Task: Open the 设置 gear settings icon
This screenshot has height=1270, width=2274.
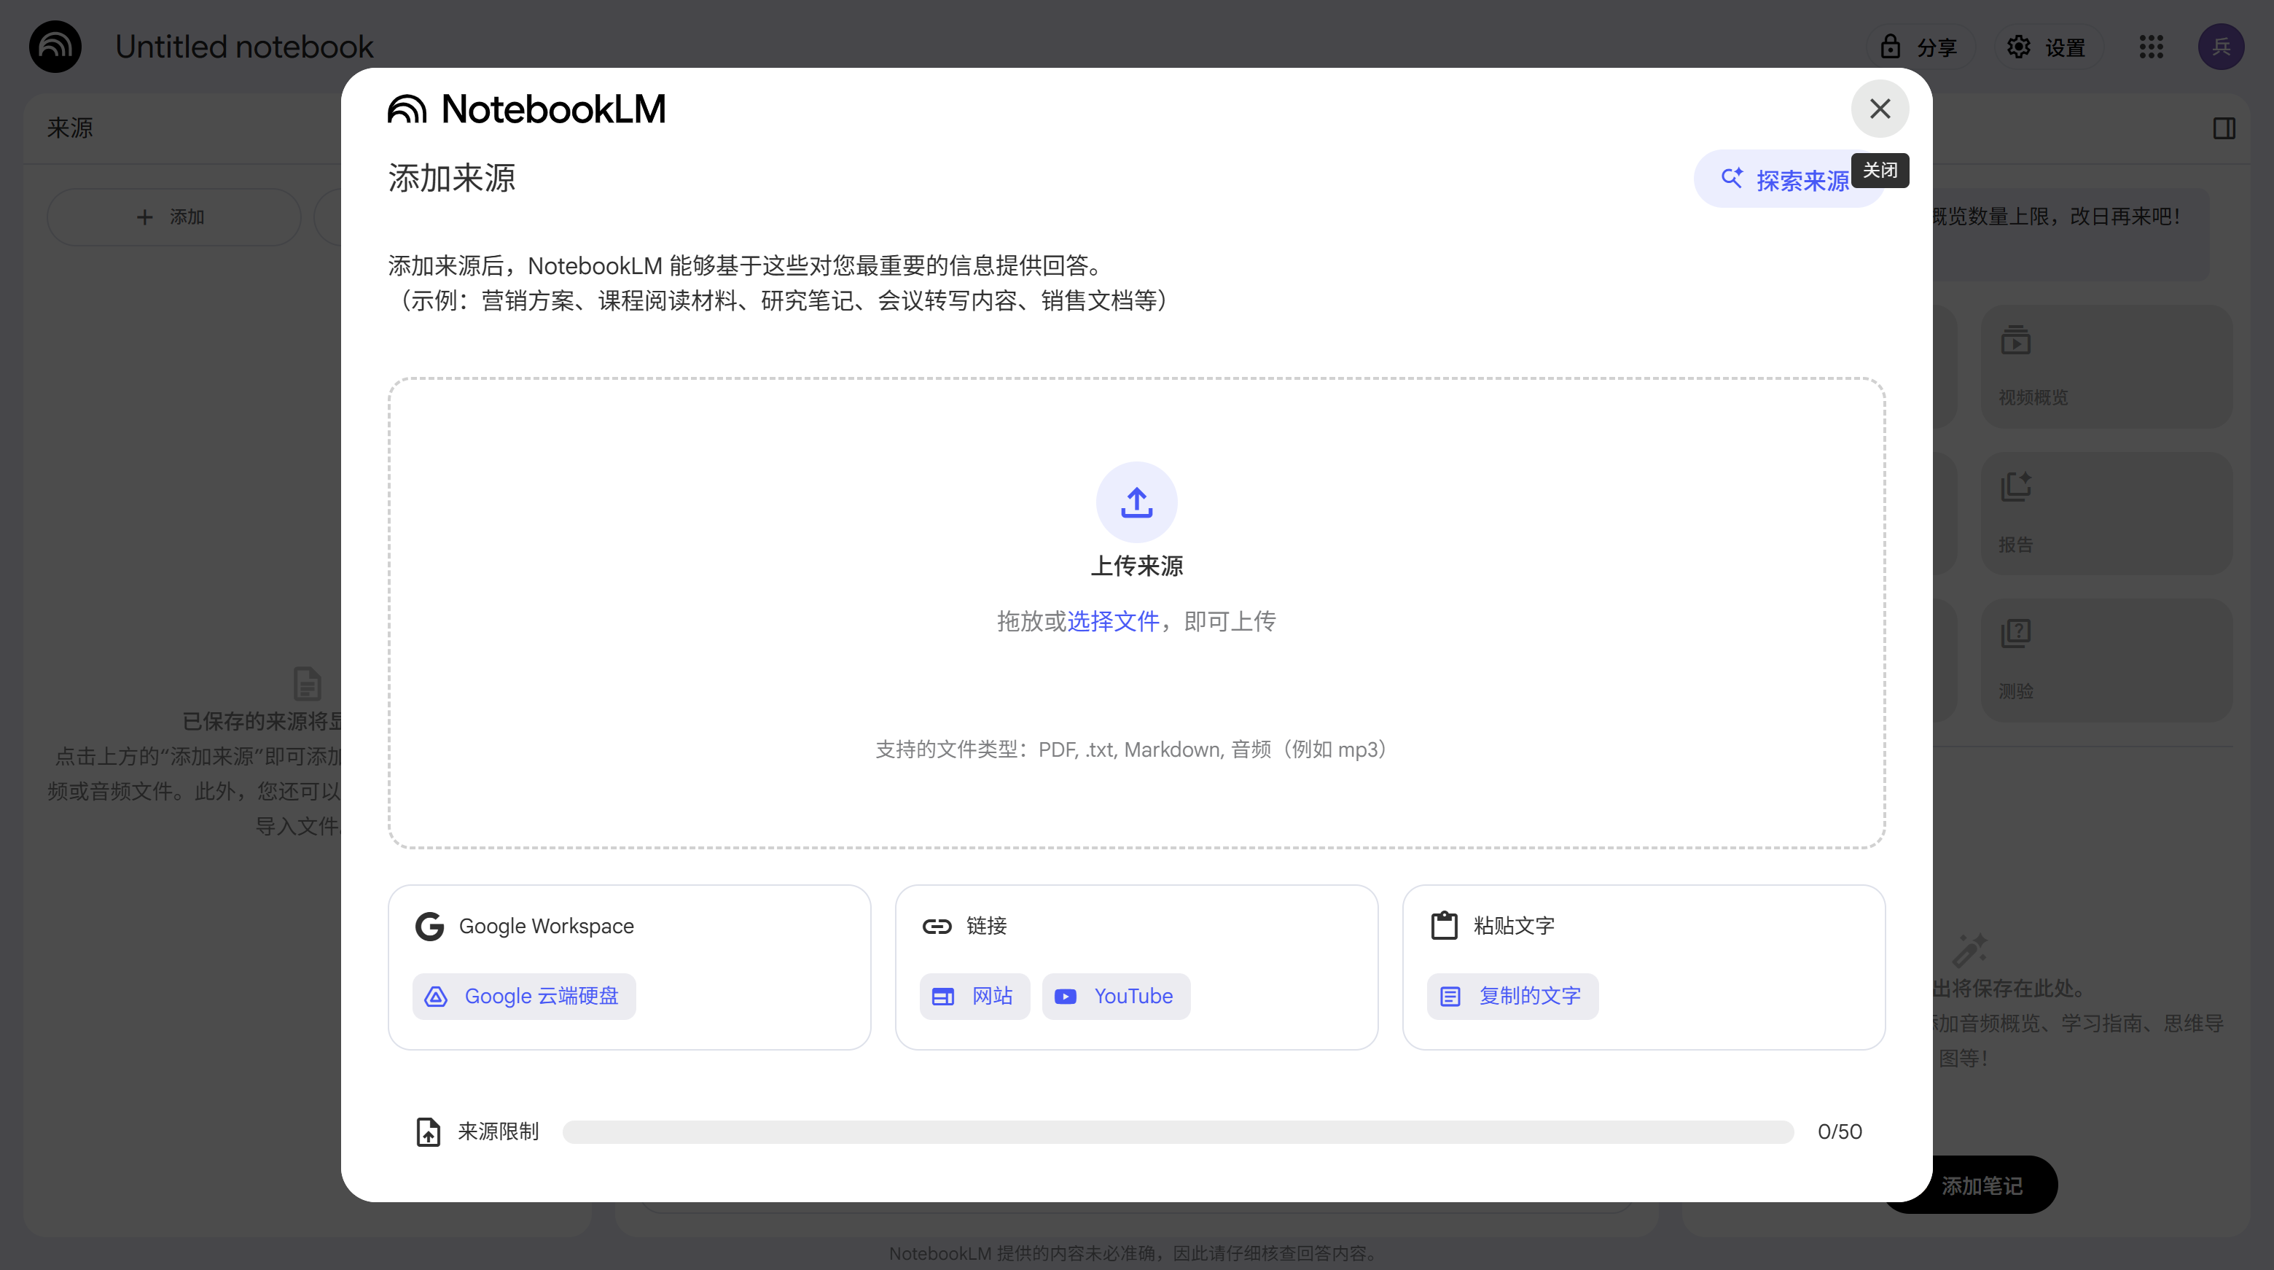Action: click(2019, 47)
